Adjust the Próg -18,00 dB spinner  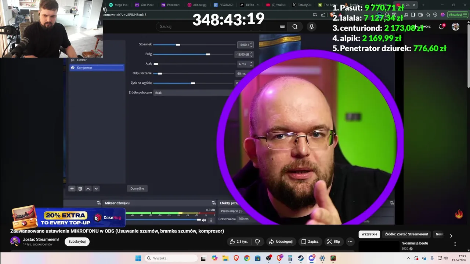point(251,54)
